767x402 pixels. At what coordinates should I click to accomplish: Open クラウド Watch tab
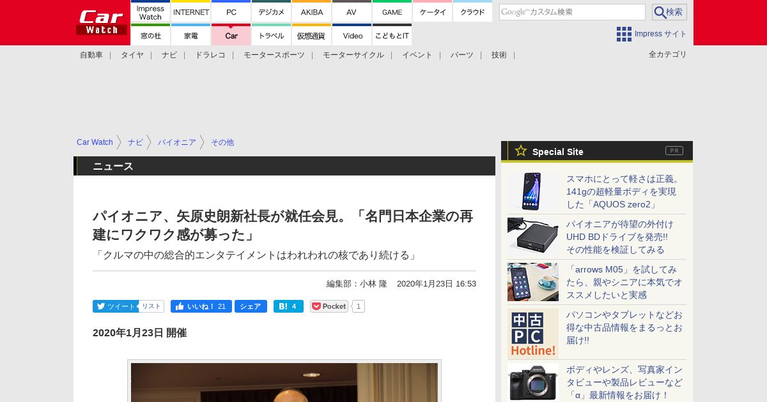pos(473,11)
